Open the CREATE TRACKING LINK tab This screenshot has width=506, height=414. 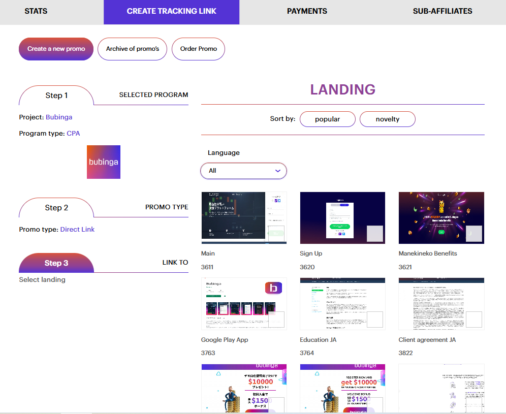171,11
